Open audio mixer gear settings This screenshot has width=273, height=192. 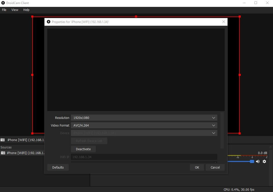coord(264,161)
